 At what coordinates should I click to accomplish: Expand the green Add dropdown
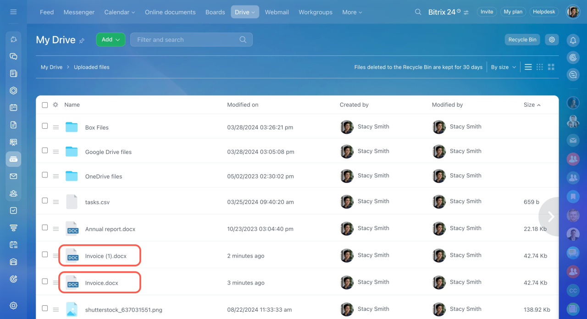[111, 40]
